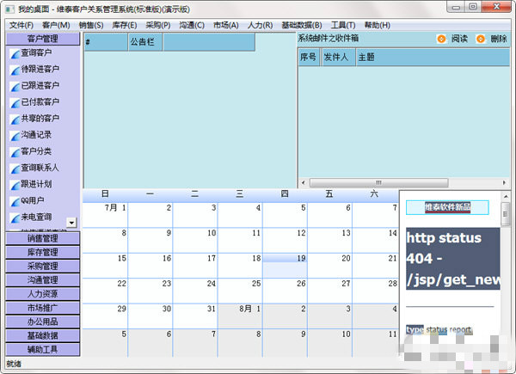
Task: Expand the 采购管理 sidebar section
Action: point(43,267)
